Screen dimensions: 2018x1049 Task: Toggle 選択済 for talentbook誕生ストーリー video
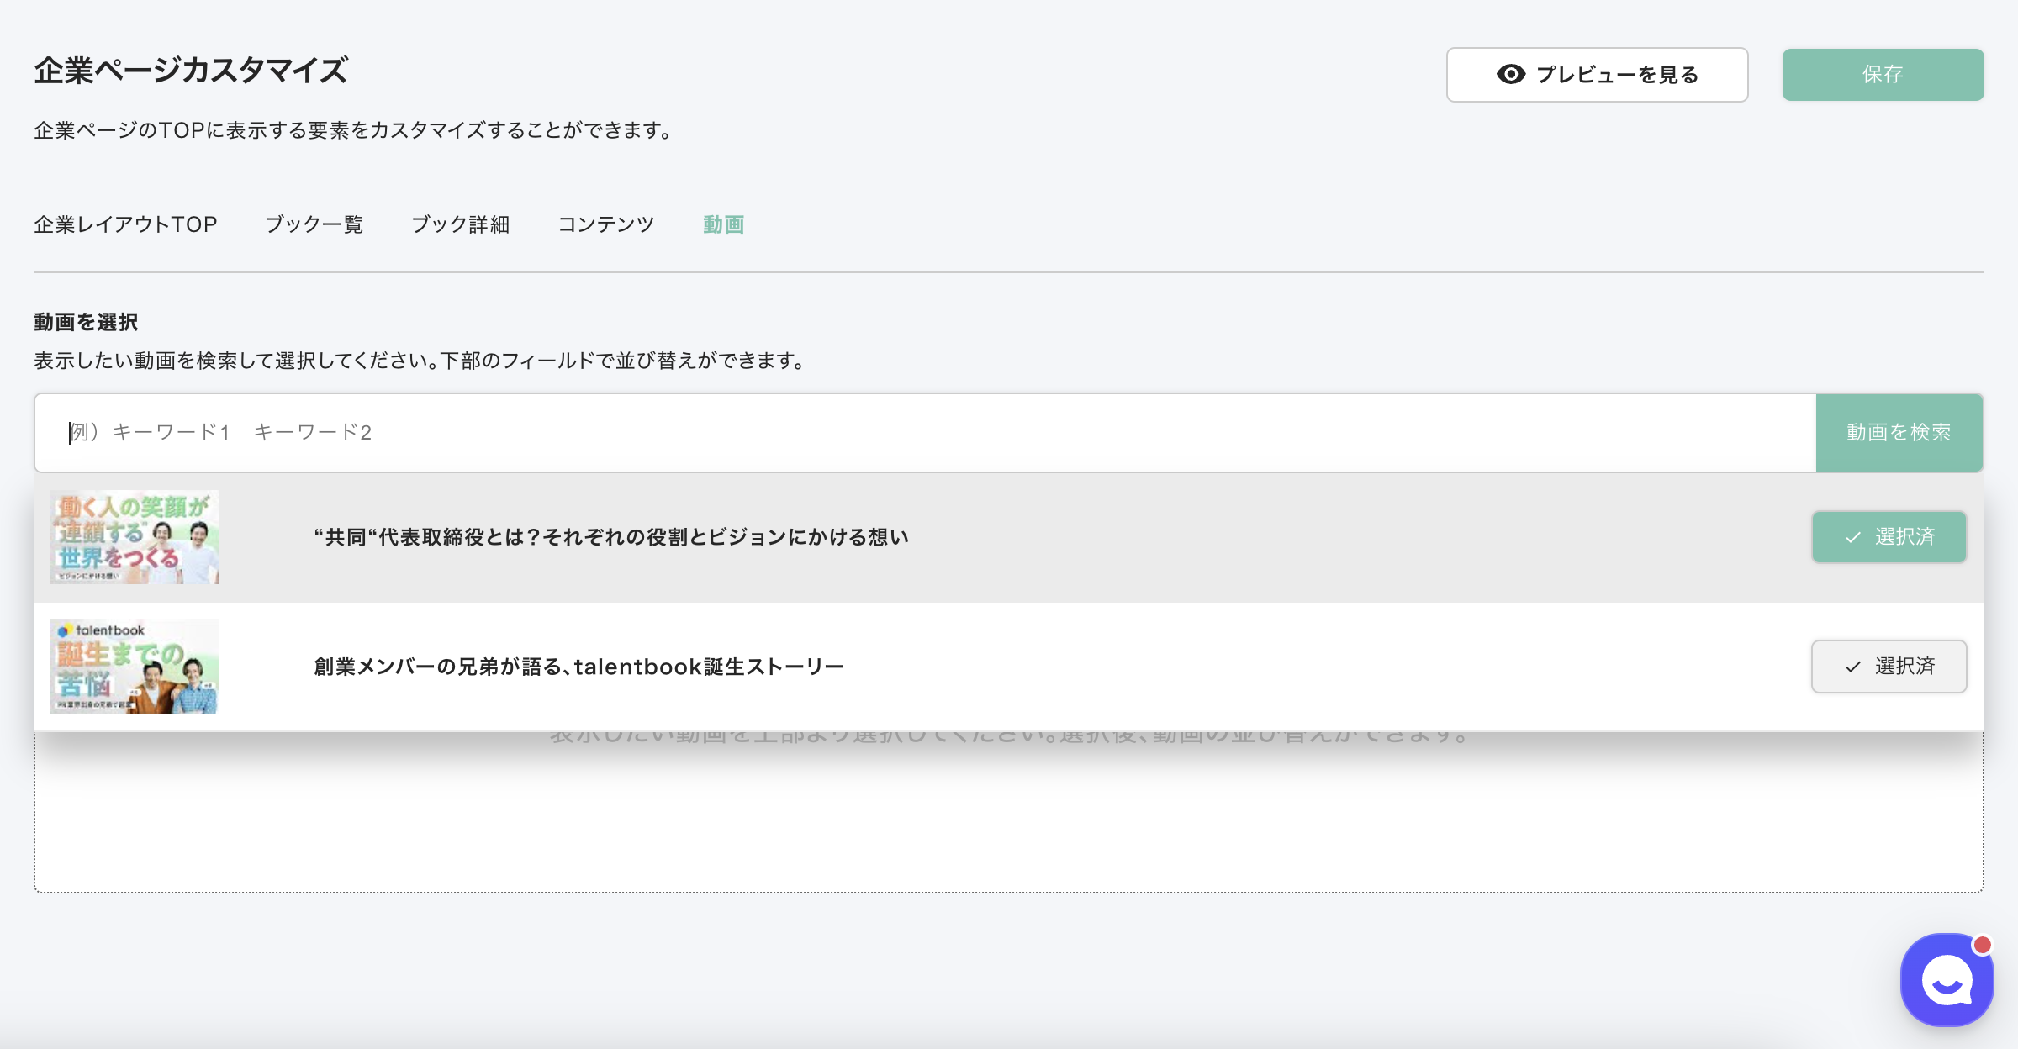(x=1889, y=667)
